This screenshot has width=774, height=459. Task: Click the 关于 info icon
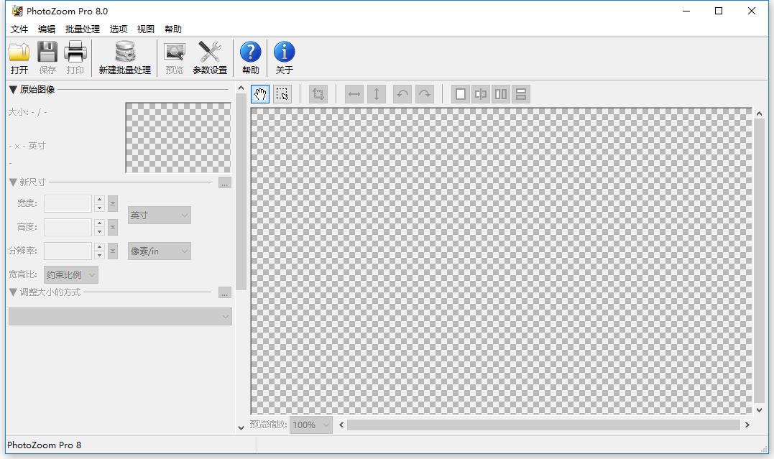pyautogui.click(x=285, y=58)
